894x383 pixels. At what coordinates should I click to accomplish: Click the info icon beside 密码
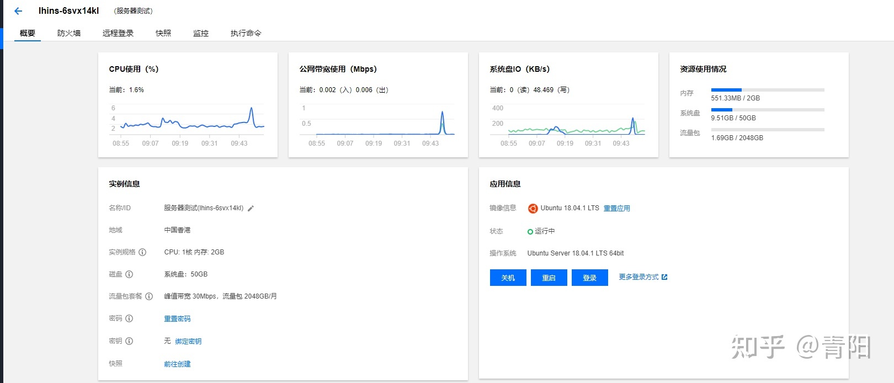click(x=129, y=318)
